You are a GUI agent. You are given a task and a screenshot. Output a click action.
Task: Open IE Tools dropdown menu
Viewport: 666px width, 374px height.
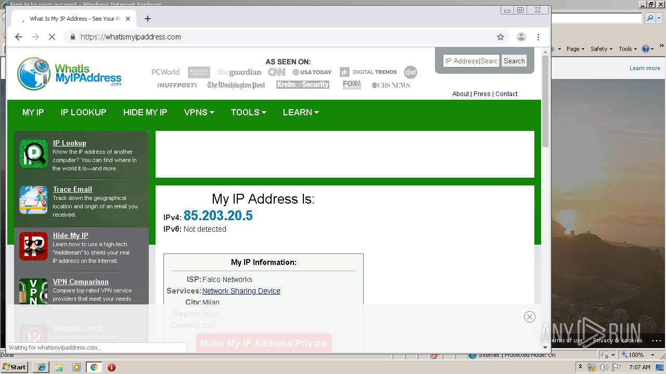(x=627, y=49)
